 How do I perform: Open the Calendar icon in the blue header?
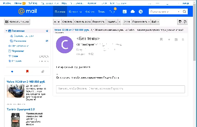pos(124,12)
